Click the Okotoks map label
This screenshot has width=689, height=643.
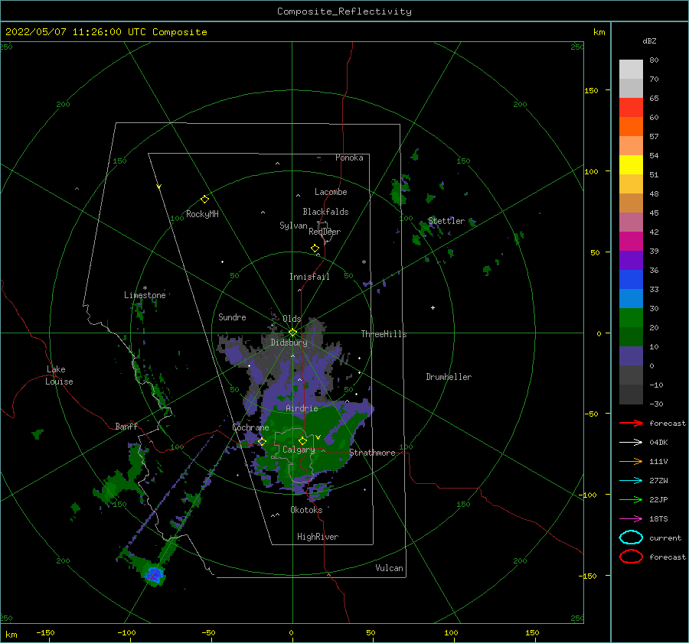[306, 509]
